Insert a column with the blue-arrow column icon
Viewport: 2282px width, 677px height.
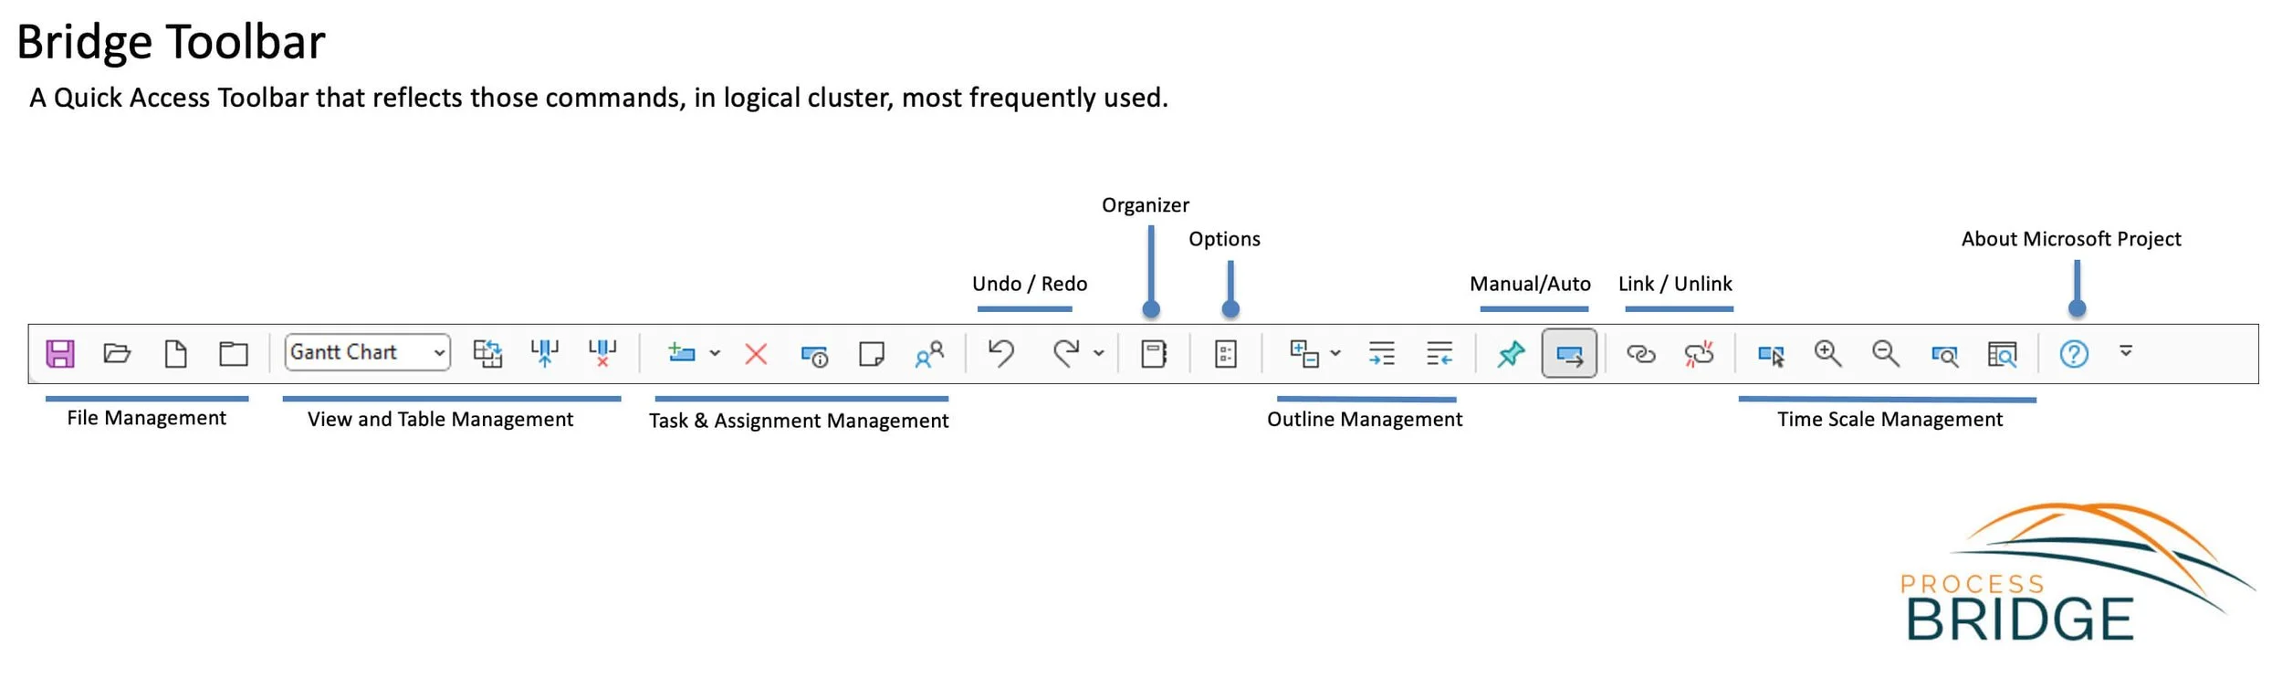[x=545, y=353]
